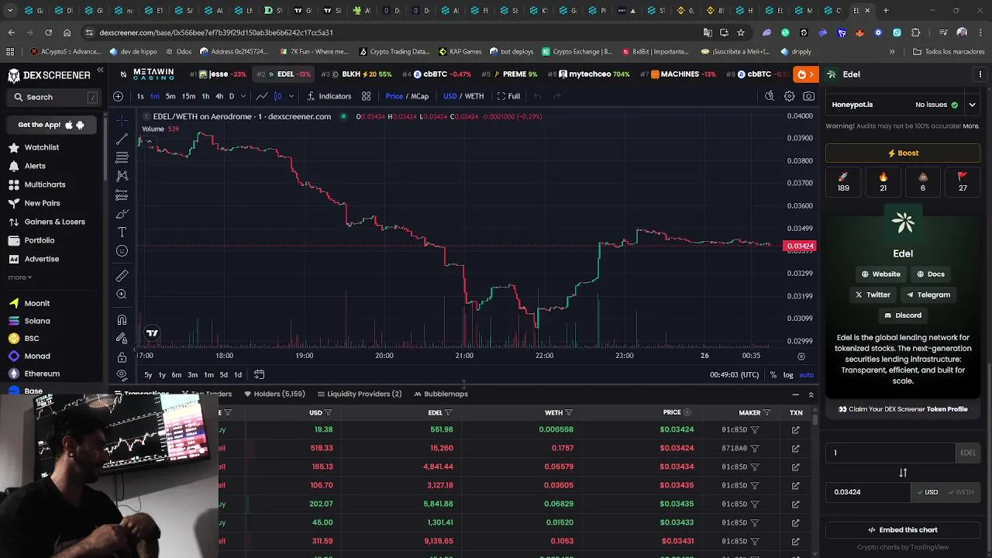992x558 pixels.
Task: Select the ruler measure tool
Action: pyautogui.click(x=122, y=276)
